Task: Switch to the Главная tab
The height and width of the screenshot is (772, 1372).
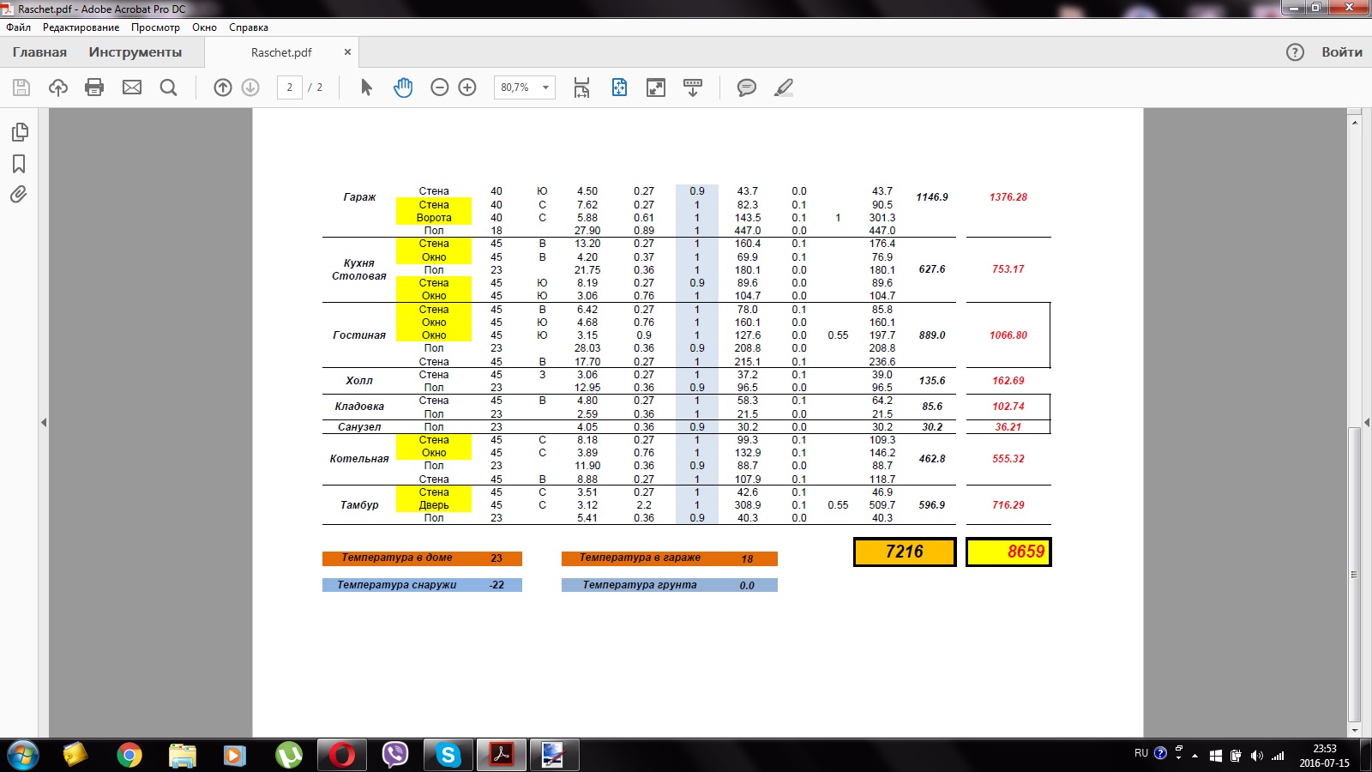Action: click(x=39, y=52)
